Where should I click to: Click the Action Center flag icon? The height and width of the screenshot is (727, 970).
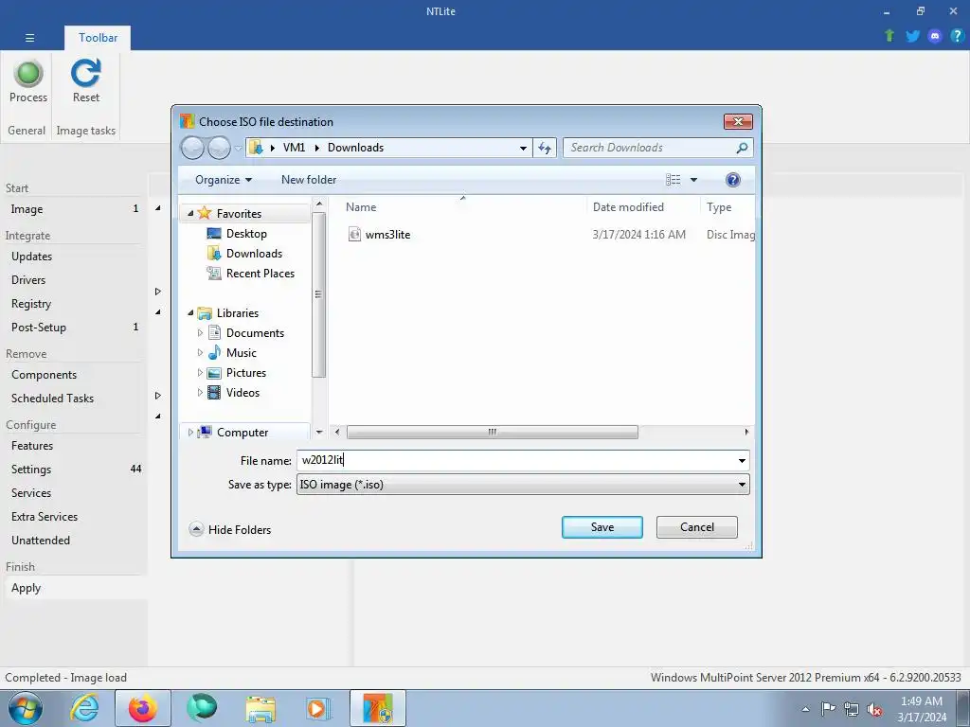point(828,709)
